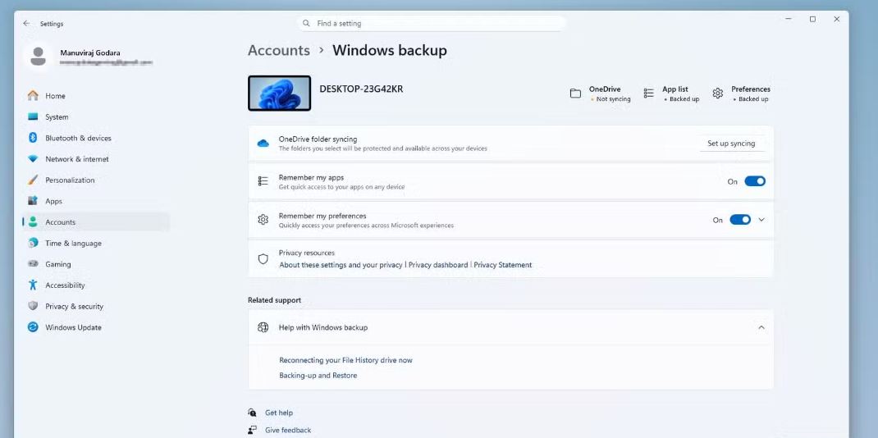Click the Help with Windows backup globe icon
This screenshot has width=878, height=438.
pos(263,327)
